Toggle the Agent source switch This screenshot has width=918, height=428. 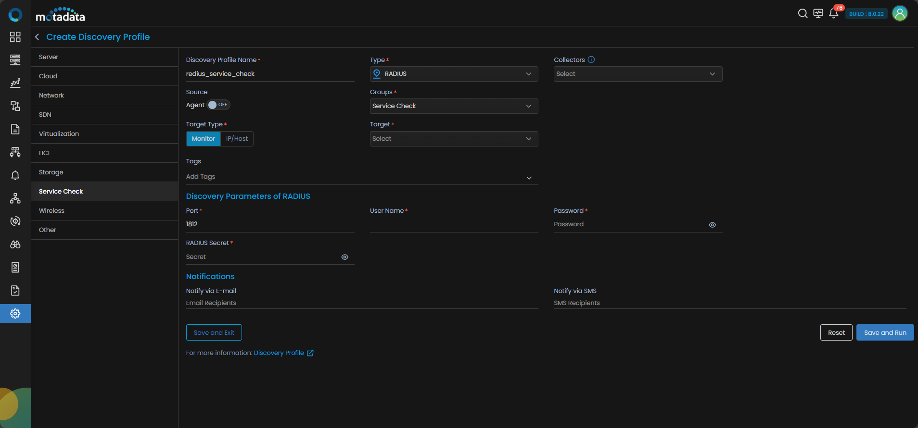coord(218,105)
